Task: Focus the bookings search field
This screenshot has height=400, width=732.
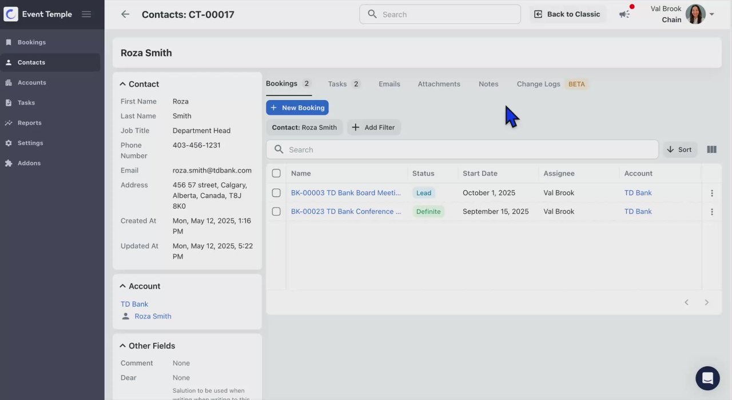Action: 462,150
